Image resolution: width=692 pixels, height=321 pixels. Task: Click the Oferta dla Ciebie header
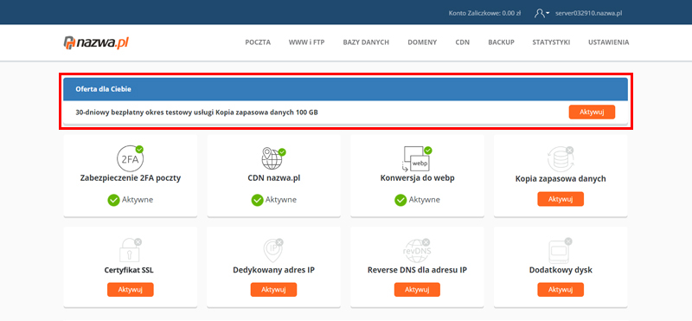pyautogui.click(x=345, y=89)
